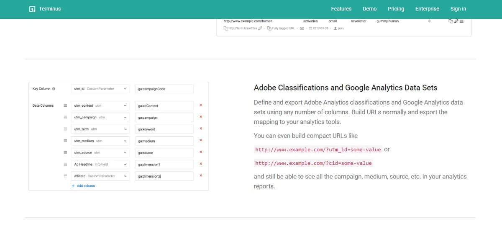Image resolution: width=502 pixels, height=233 pixels.
Task: Click the red X for ga:keyword row
Action: [x=201, y=129]
